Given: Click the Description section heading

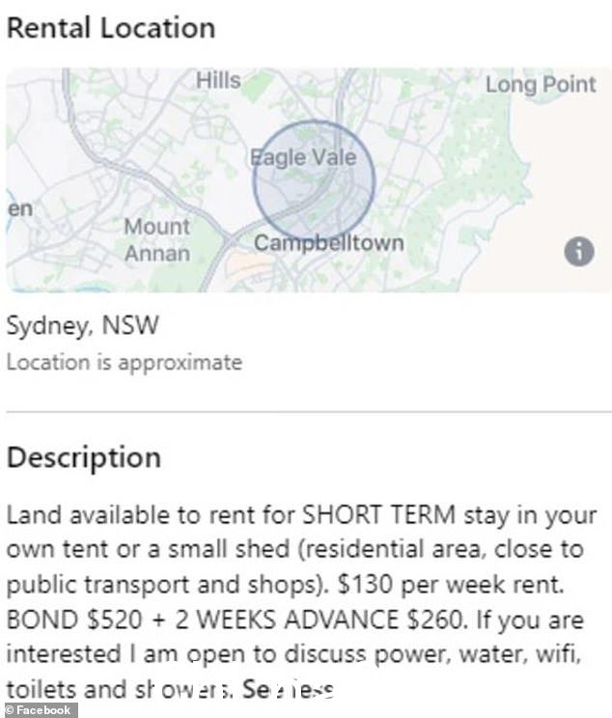Looking at the screenshot, I should pos(84,457).
